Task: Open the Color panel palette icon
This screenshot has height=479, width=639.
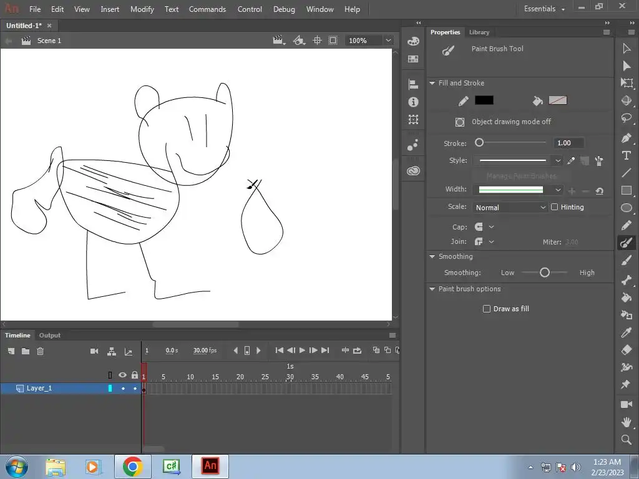Action: click(x=413, y=41)
